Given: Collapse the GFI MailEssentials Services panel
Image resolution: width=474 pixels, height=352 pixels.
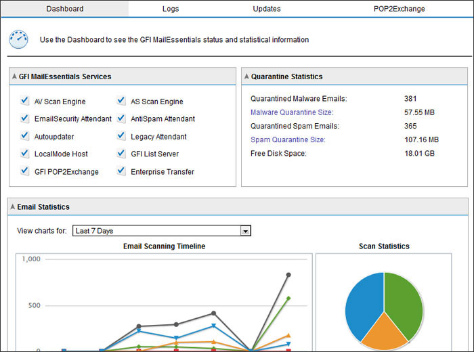Looking at the screenshot, I should click(x=14, y=76).
